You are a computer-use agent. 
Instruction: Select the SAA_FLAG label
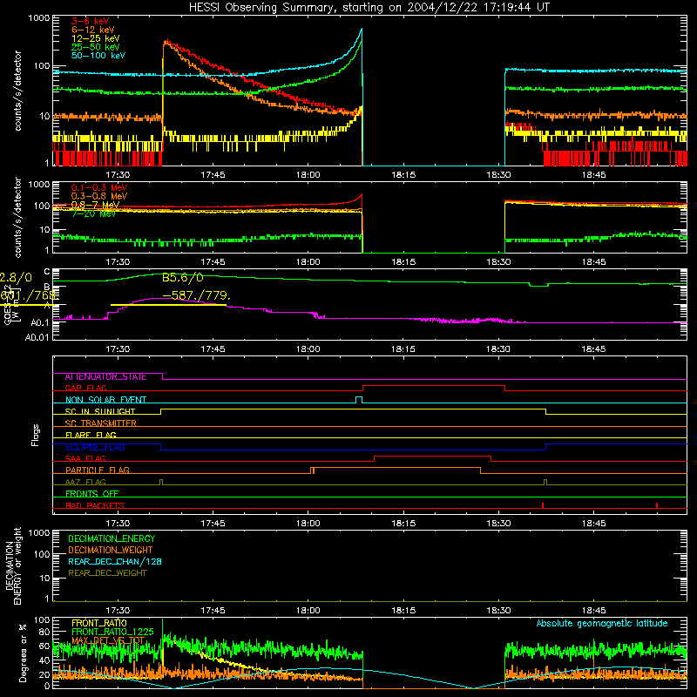85,458
